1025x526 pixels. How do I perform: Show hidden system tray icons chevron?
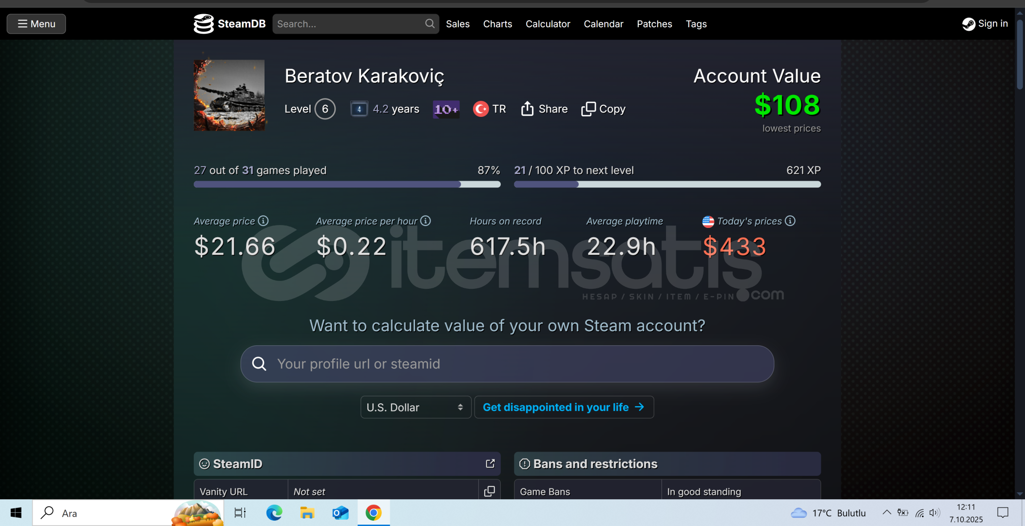point(887,512)
